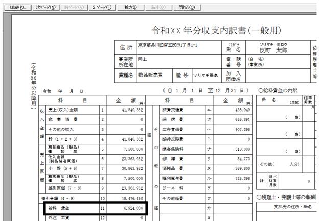Zoom in with the 拡大(I) button
The height and width of the screenshot is (221, 328).
pos(130,8)
